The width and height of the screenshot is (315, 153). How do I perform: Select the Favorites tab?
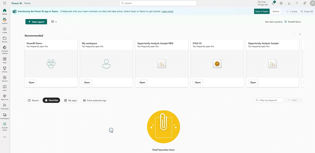[x=51, y=100]
